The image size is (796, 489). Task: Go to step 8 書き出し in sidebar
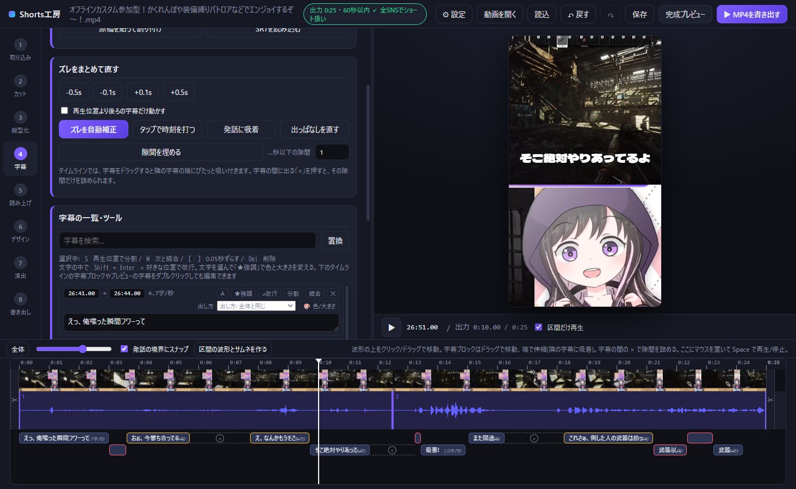(x=20, y=304)
